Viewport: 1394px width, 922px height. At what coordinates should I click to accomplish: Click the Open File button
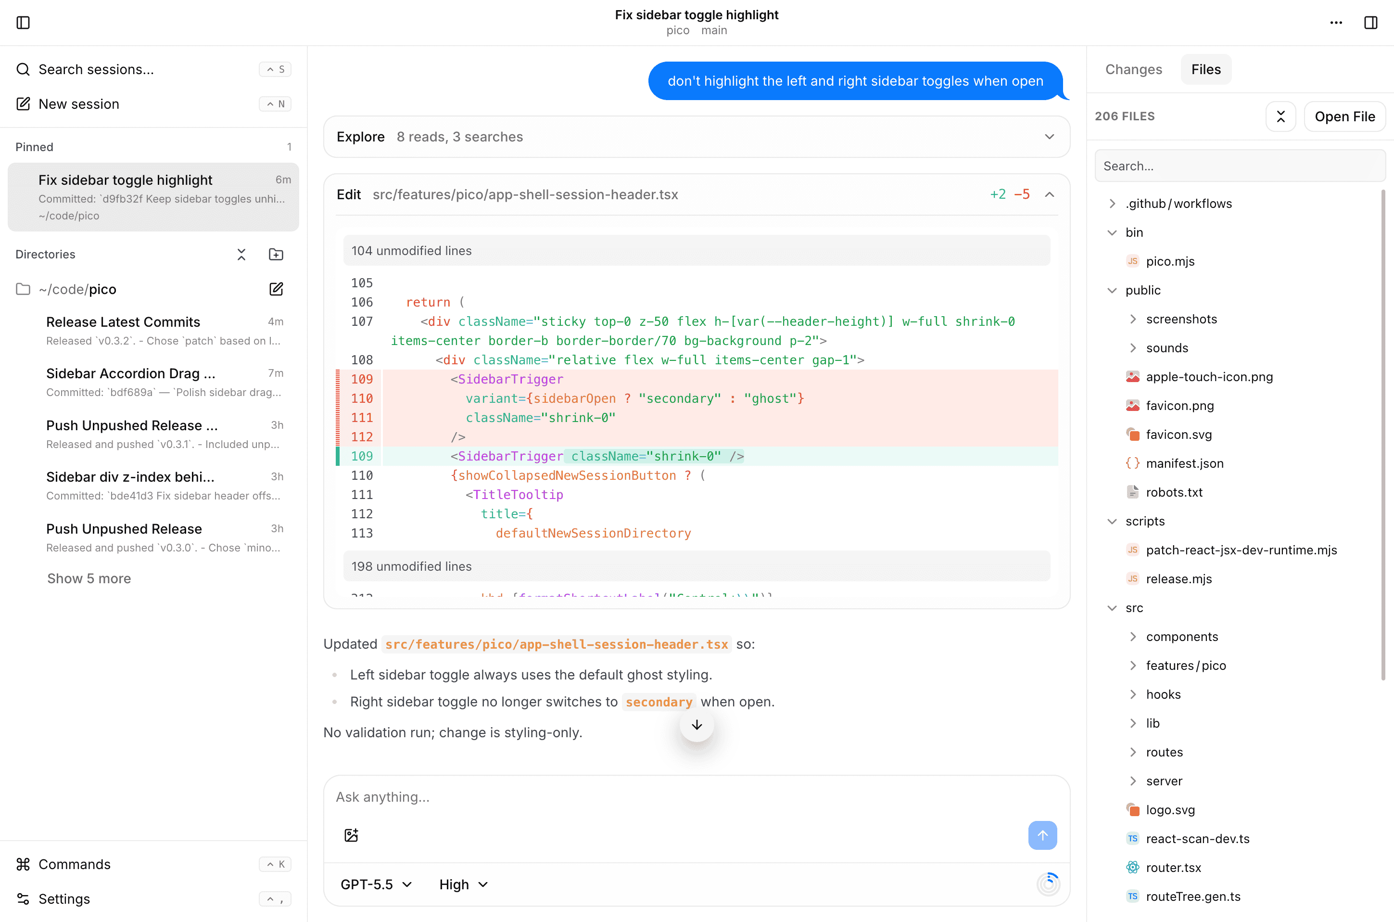tap(1344, 116)
